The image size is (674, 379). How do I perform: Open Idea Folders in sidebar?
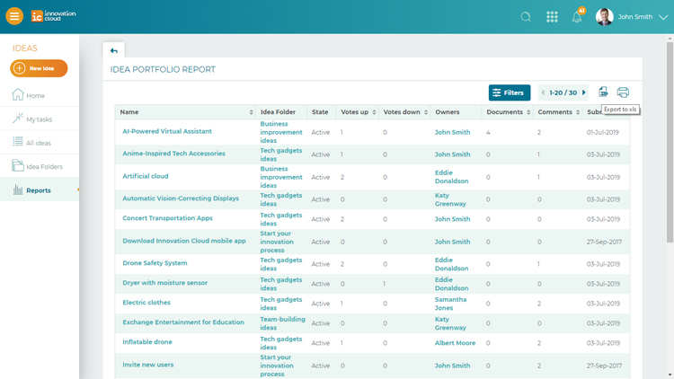click(44, 166)
